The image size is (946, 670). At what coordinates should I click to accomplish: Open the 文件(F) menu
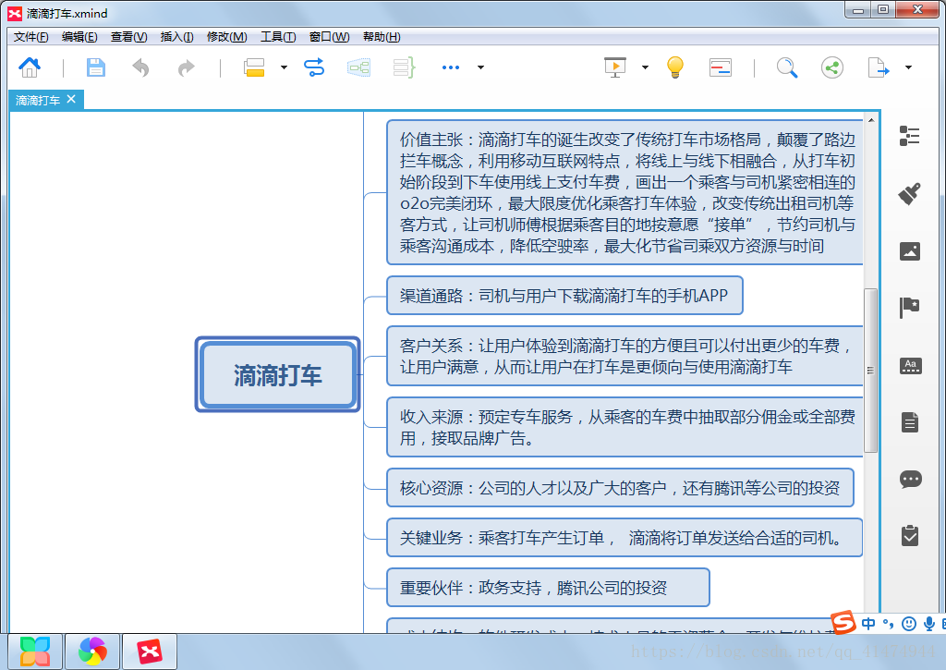[x=30, y=37]
